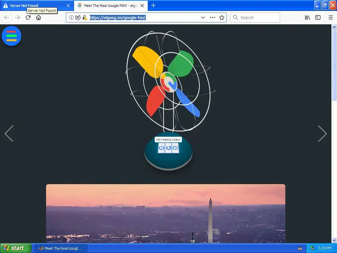Screen dimensions: 337x253
Task: Click the blue fan blade
Action: coord(188,103)
